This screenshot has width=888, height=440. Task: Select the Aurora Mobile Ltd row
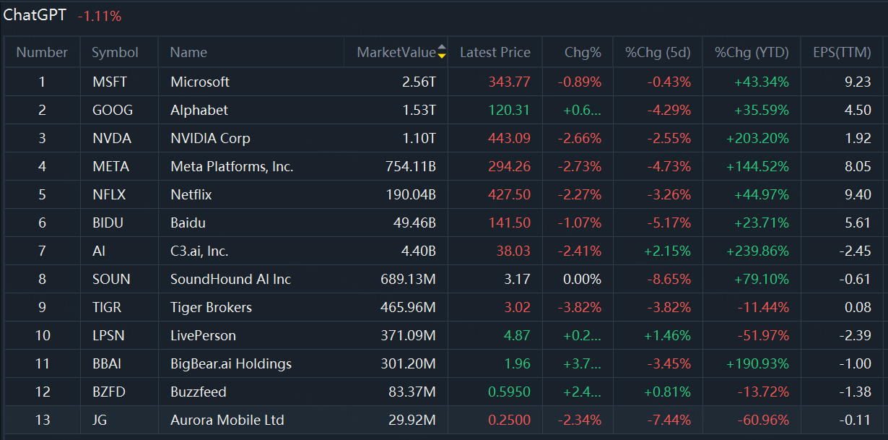227,420
